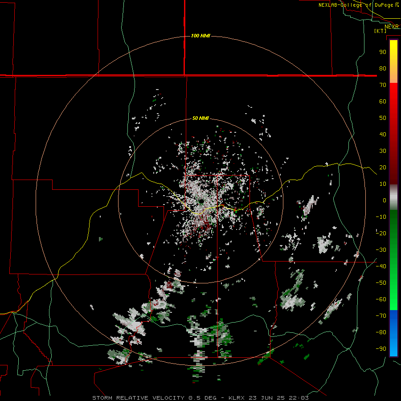
Task: Click the radar site null at the center
Action: [x=201, y=202]
